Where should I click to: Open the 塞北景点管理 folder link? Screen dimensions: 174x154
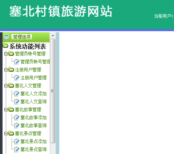tap(28, 133)
